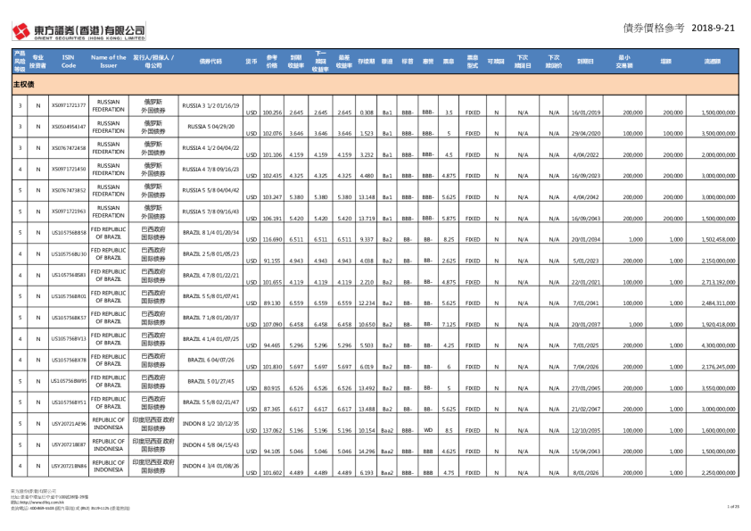
Task: Click the 发行人/担保人/母公司 header
Action: click(x=153, y=62)
